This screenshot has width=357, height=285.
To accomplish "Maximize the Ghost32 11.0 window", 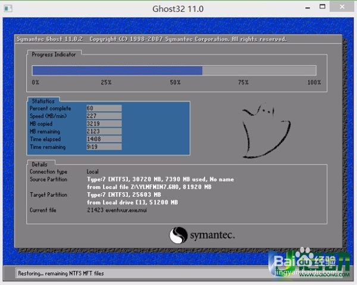I will click(322, 7).
